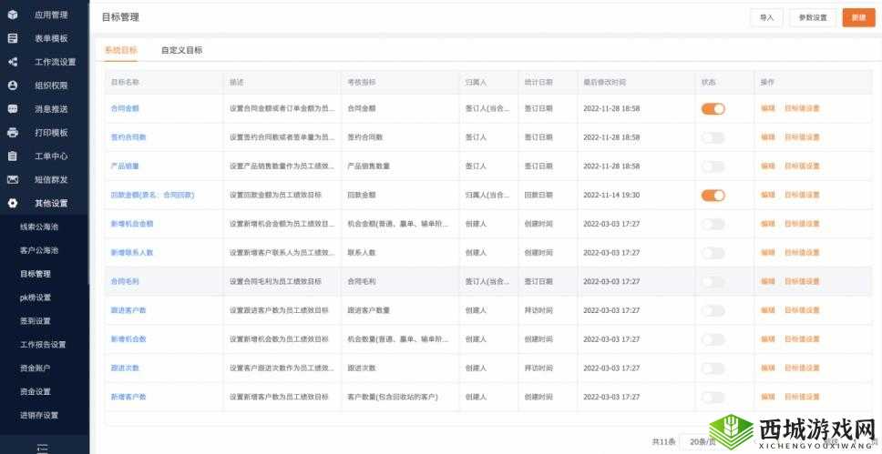Open 表单模板 form icon in sidebar
The width and height of the screenshot is (882, 454).
click(13, 38)
